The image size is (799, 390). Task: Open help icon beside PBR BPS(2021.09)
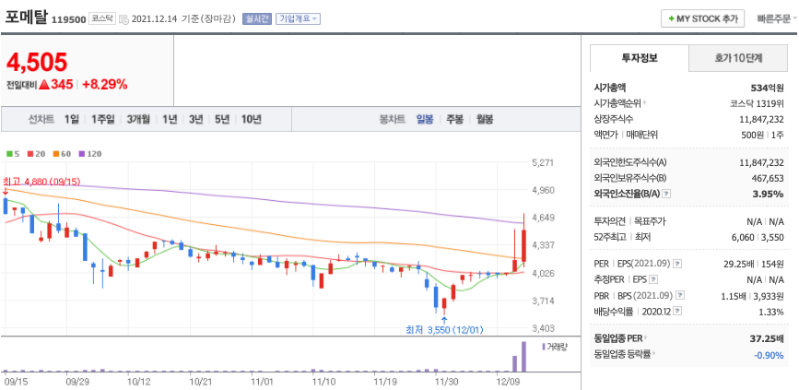(680, 295)
